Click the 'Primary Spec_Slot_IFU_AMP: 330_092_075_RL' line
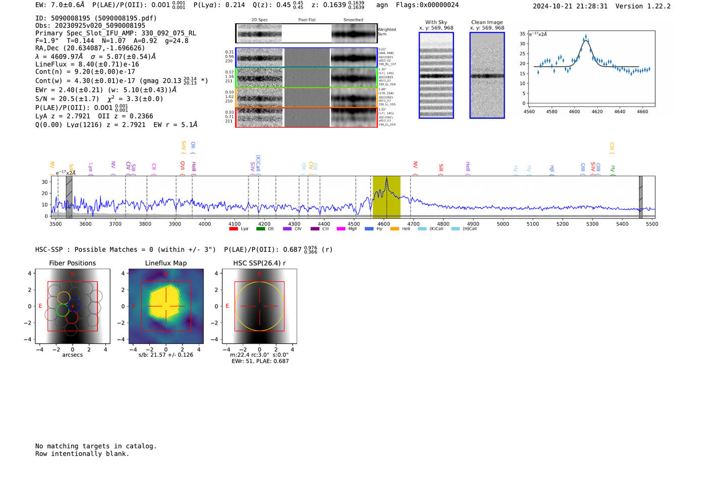Viewport: 706px width, 481px height. click(116, 33)
